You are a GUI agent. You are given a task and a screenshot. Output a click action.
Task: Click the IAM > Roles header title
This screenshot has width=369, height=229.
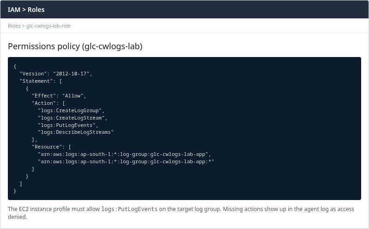coord(26,10)
